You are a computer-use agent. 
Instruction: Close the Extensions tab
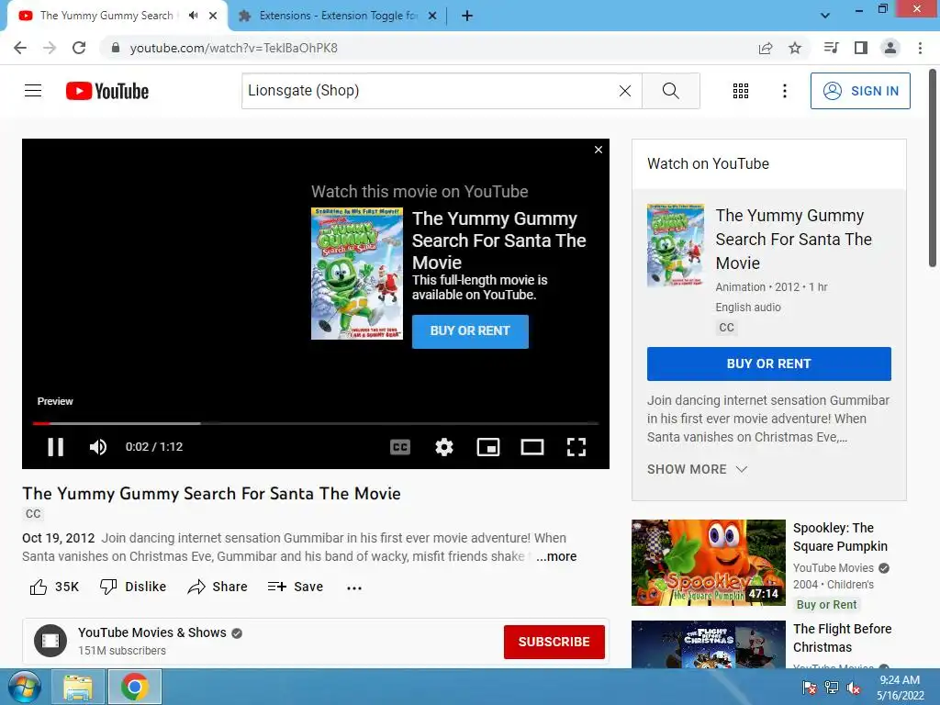click(x=432, y=16)
